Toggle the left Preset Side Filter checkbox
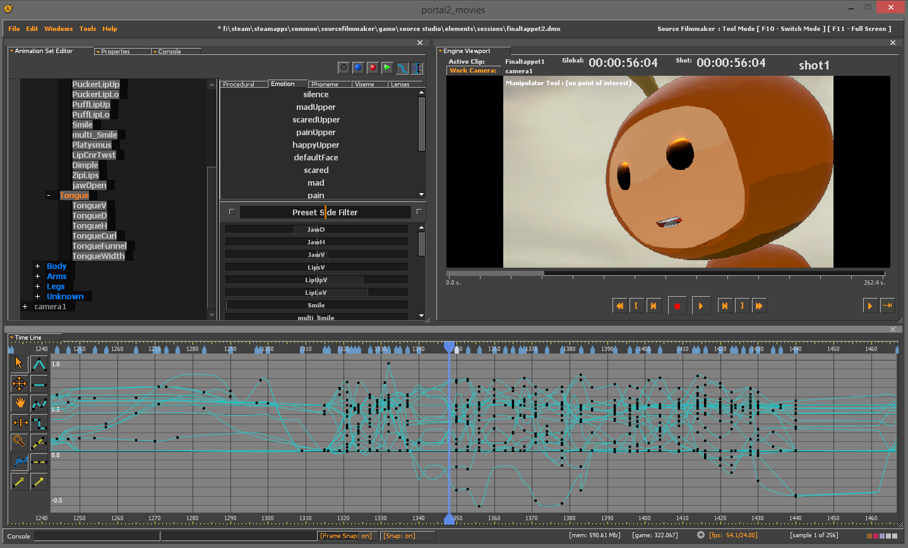This screenshot has width=908, height=548. click(x=231, y=212)
